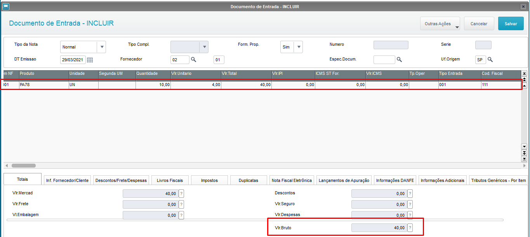Click Espec.Docum. input field
The height and width of the screenshot is (237, 530).
coord(384,60)
